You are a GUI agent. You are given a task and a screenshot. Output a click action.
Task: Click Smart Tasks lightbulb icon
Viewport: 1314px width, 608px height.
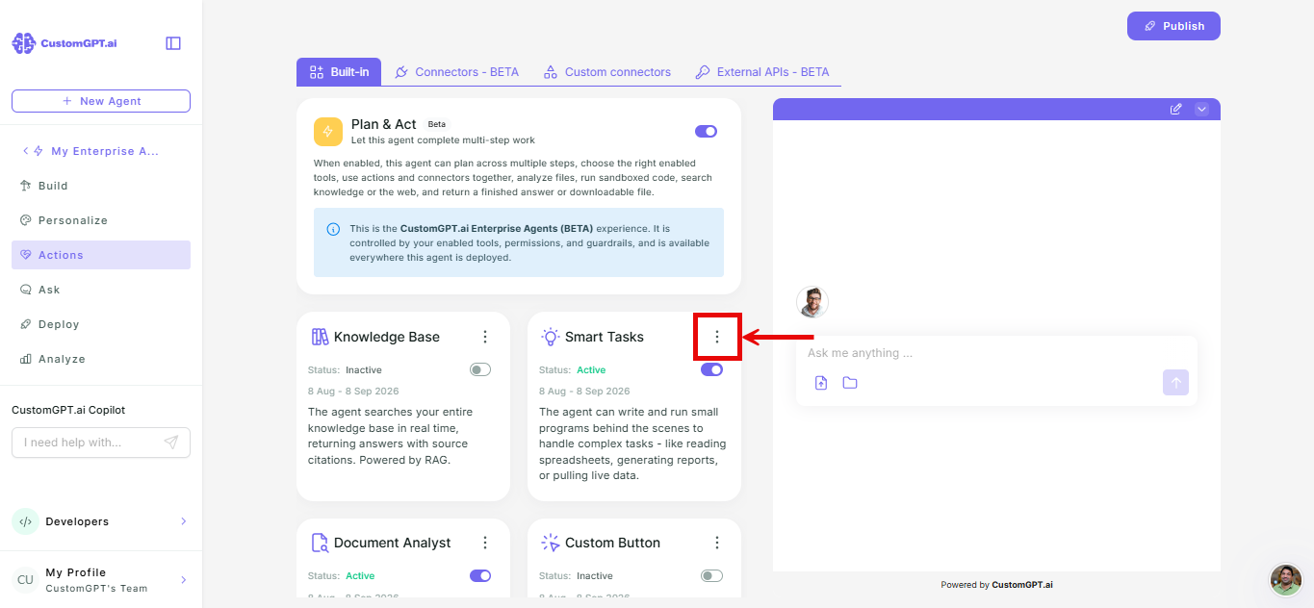coord(551,337)
